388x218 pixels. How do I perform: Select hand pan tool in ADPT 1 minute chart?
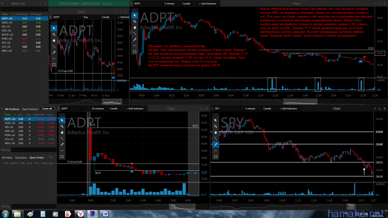click(x=135, y=27)
